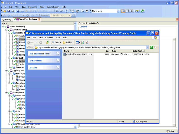Screen dimensions: 179x134
Task: Toggle the single-pane layout view button
Action: click(123, 11)
